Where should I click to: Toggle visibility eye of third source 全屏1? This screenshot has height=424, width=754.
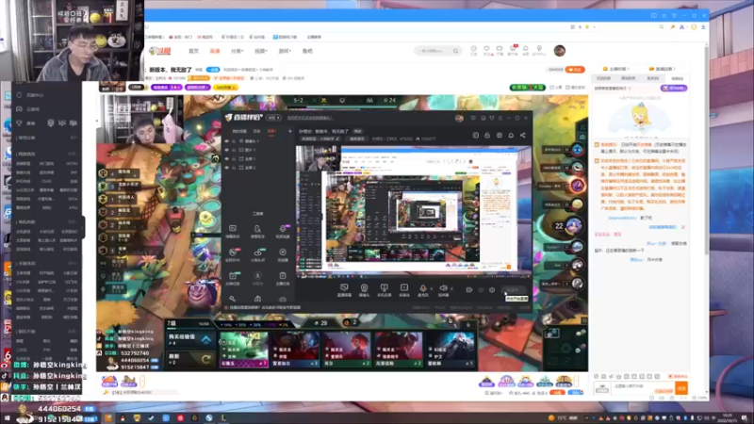click(227, 158)
